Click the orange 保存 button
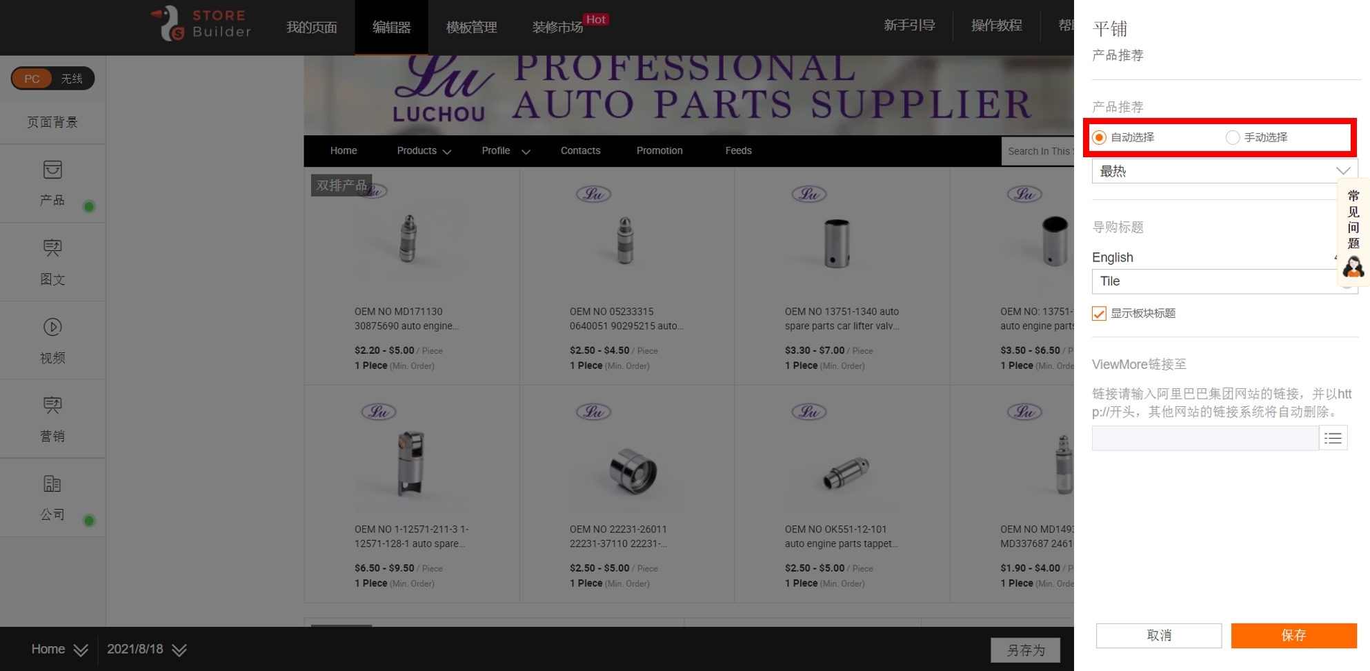Screen dimensions: 1370x671 (x=1293, y=635)
